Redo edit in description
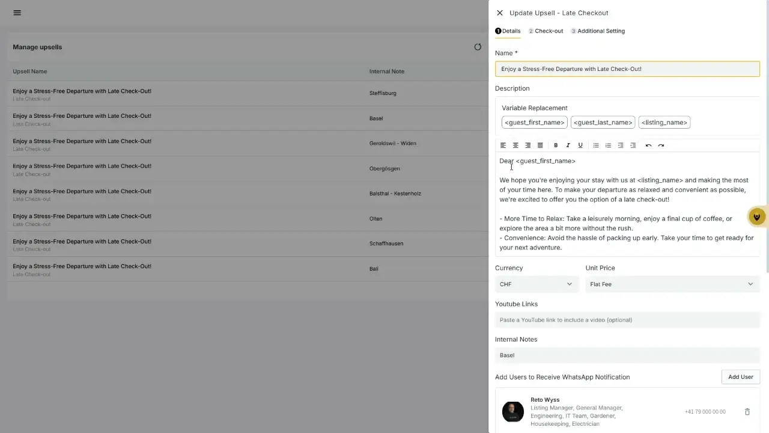 [661, 146]
